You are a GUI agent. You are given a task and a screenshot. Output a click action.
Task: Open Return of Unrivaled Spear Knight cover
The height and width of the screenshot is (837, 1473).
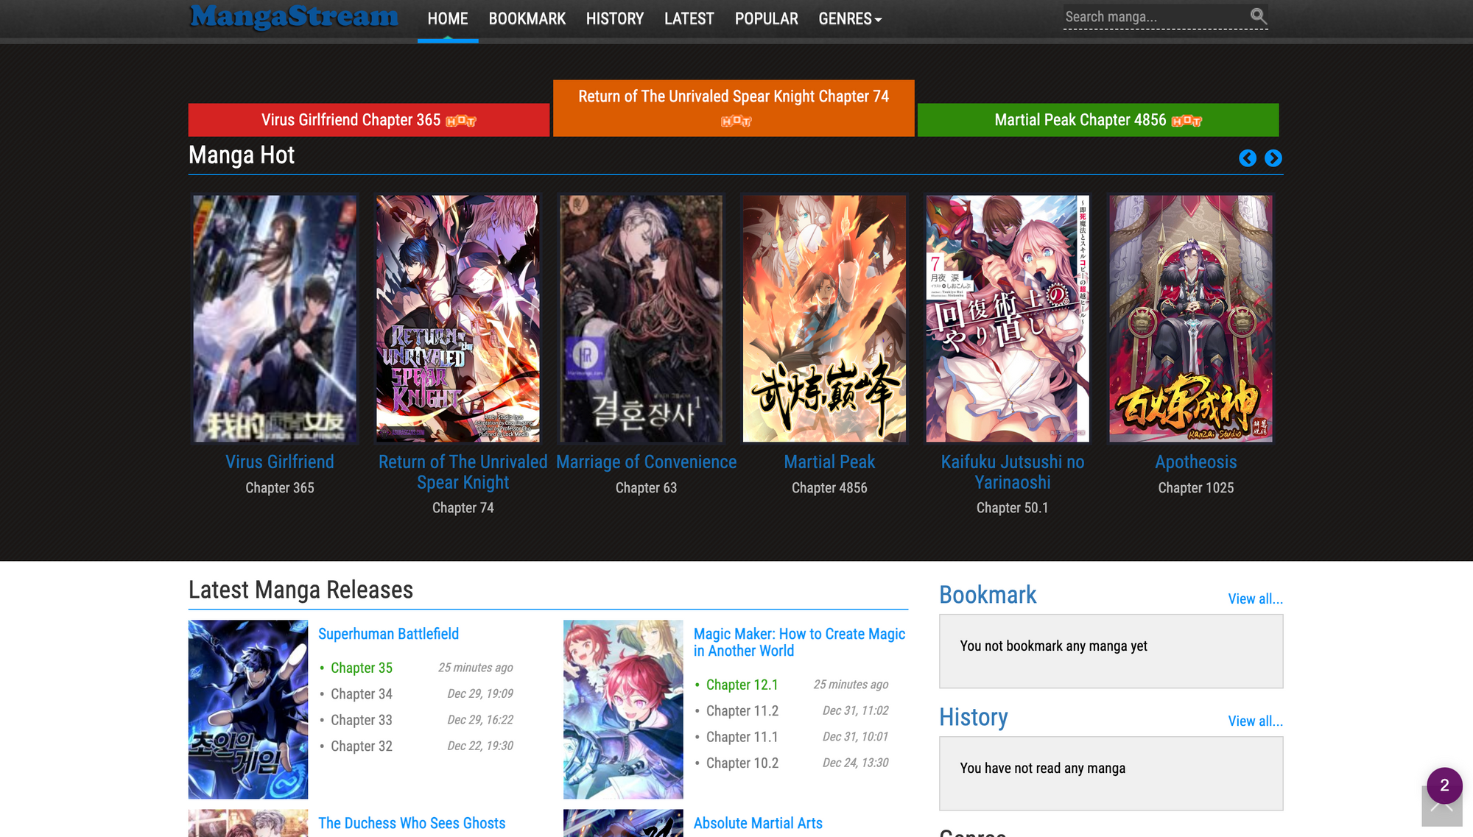click(x=458, y=319)
